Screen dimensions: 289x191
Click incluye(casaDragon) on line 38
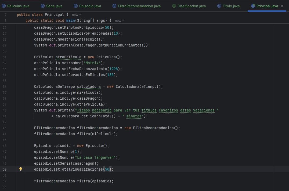pos(80,98)
